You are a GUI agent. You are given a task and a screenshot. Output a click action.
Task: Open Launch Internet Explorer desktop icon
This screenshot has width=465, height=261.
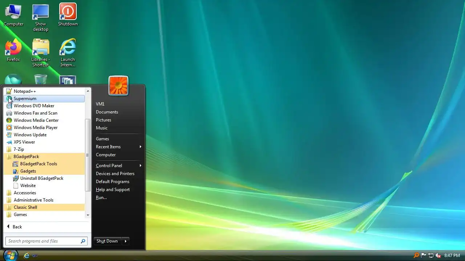[x=68, y=53]
